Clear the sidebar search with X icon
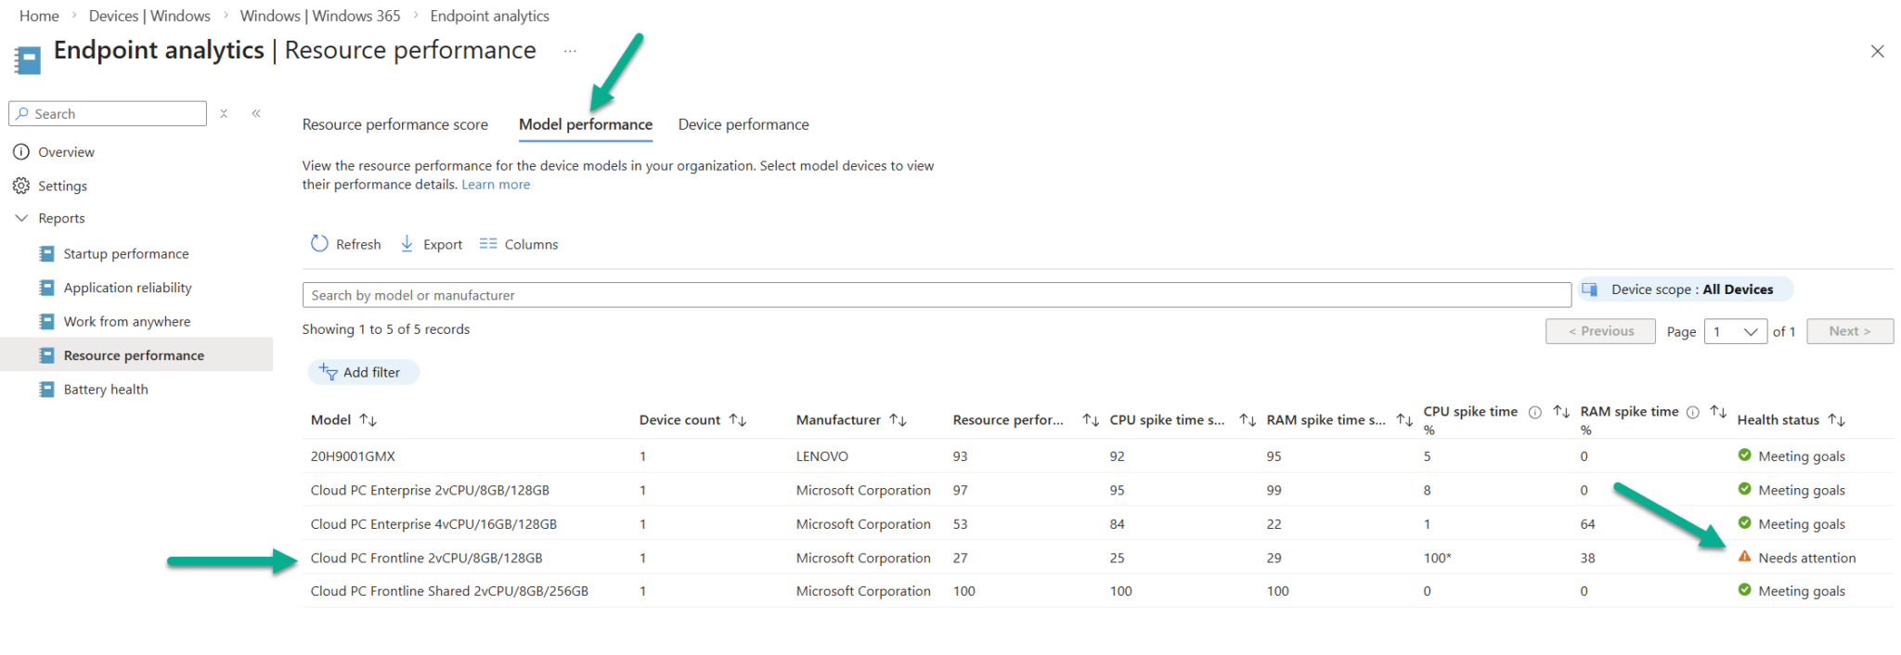Screen dimensions: 1901x655 tap(224, 113)
